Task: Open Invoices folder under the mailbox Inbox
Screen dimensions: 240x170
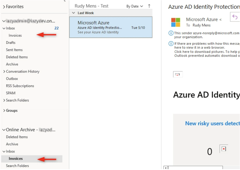Action: (15, 35)
